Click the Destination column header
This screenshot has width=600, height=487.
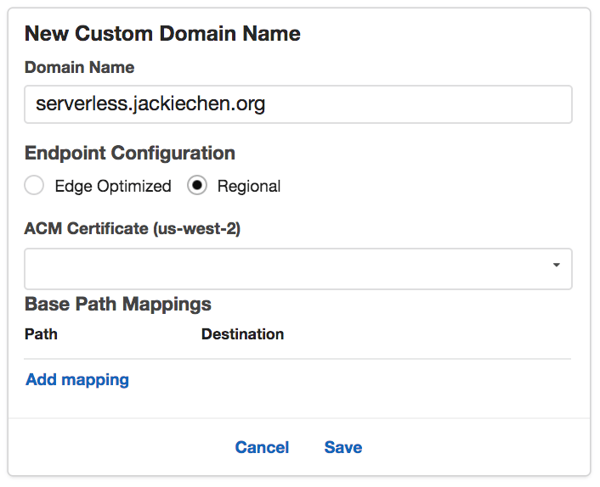(x=242, y=333)
